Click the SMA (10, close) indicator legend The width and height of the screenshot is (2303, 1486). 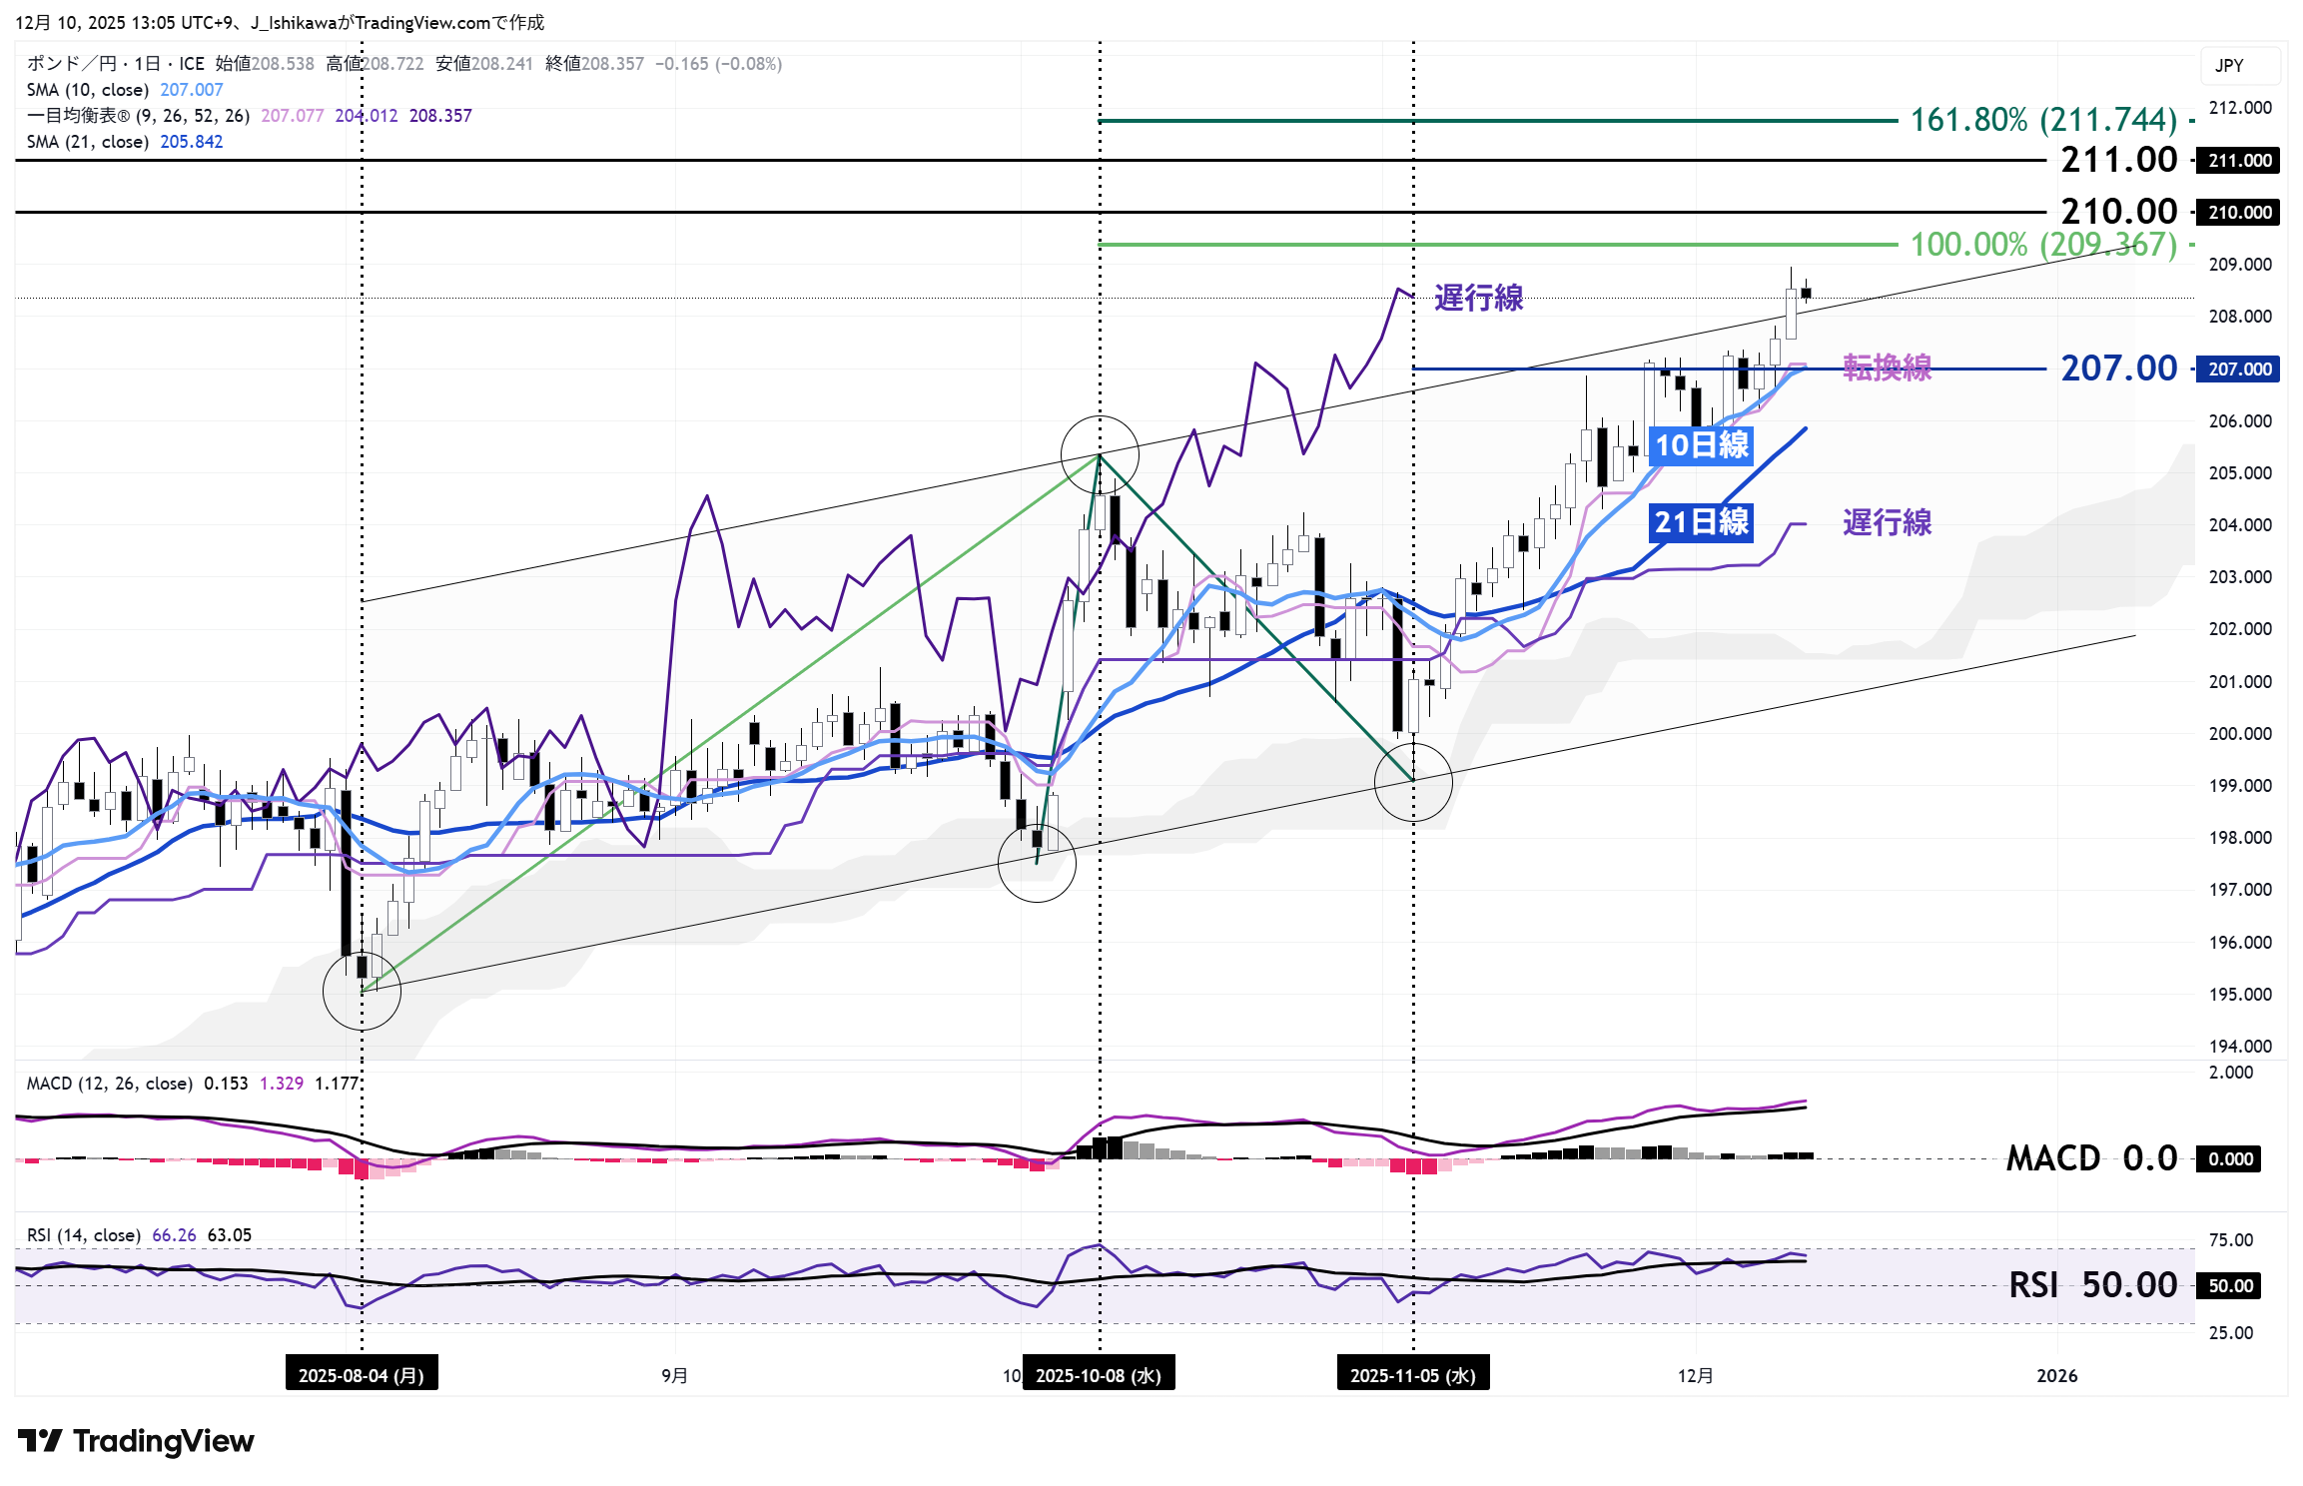click(88, 90)
